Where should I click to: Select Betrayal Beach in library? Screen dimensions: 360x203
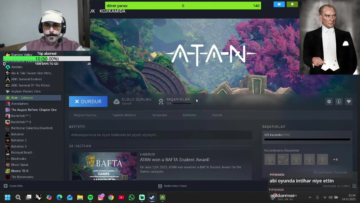(x=22, y=153)
